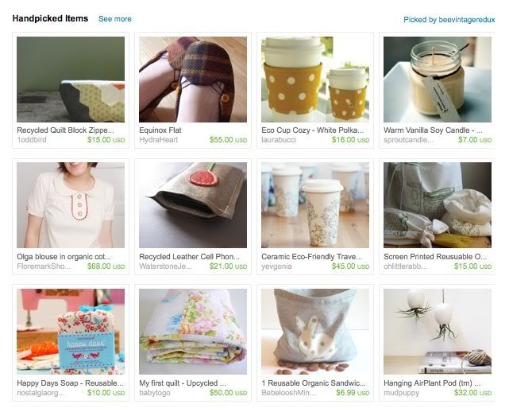The height and width of the screenshot is (412, 509).
Task: Click the Picked by beevintageredux link
Action: point(449,20)
